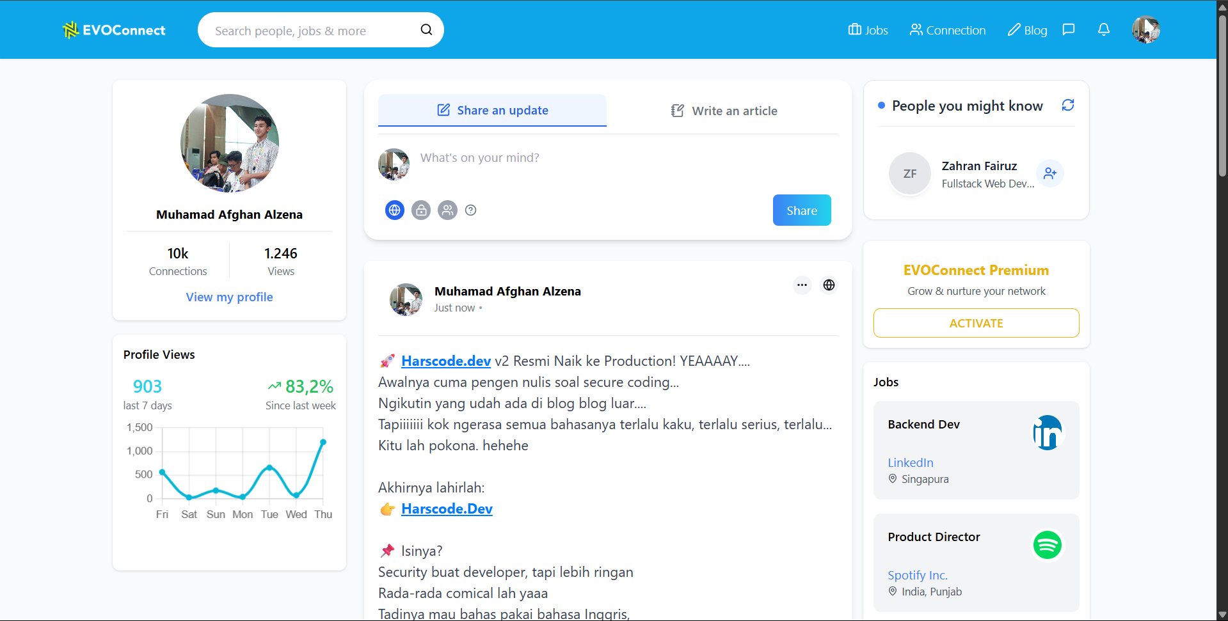Add Zahran Fairuz as a connection
The height and width of the screenshot is (621, 1228).
point(1049,173)
